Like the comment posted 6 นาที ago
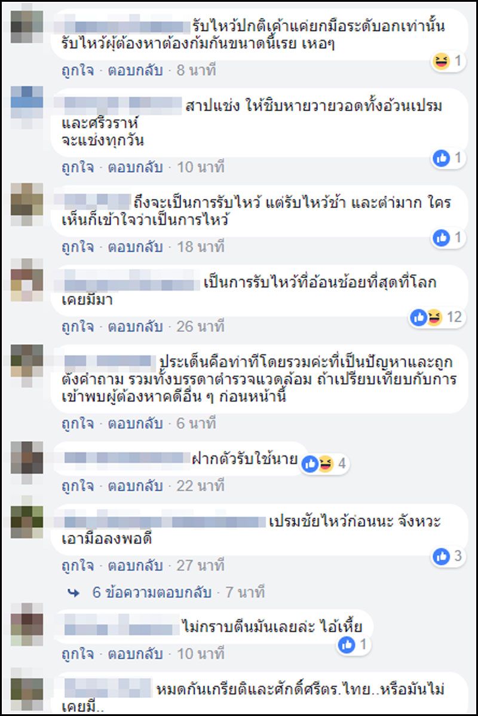 click(x=78, y=423)
